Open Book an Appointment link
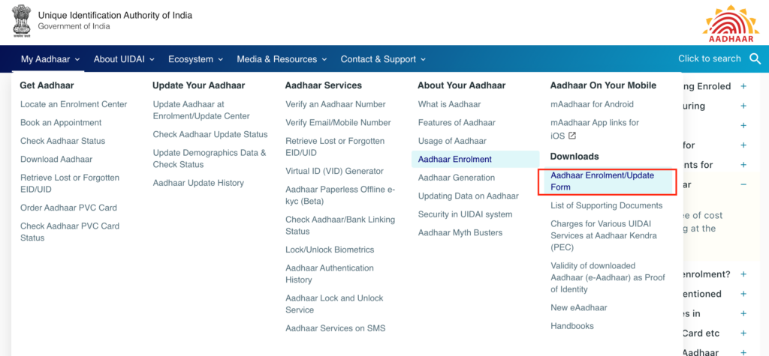Image resolution: width=769 pixels, height=356 pixels. coord(61,122)
